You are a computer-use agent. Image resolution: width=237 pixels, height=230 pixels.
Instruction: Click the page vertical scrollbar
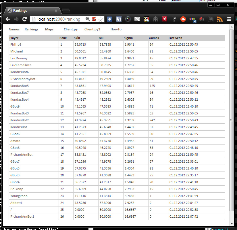click(231, 120)
